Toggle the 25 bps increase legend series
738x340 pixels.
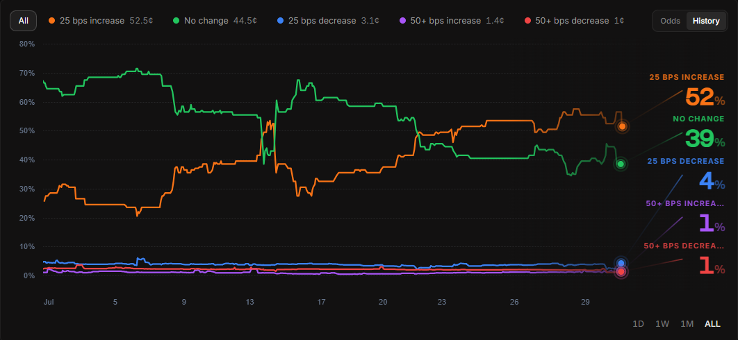pos(101,21)
